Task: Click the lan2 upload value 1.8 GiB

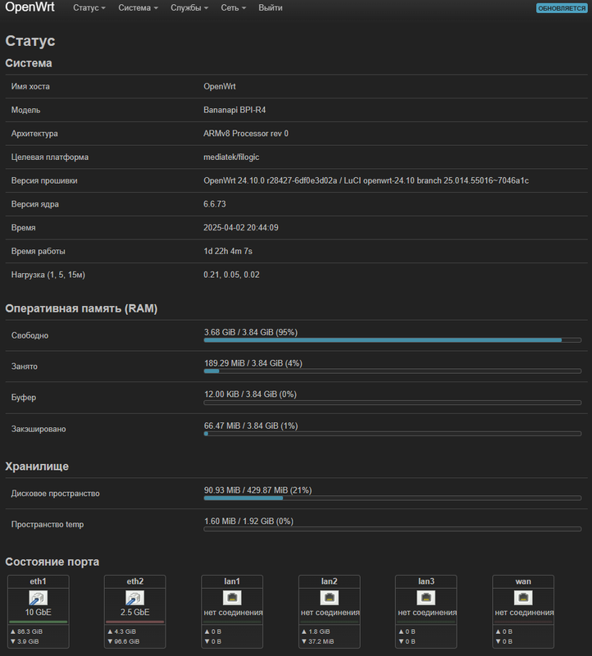Action: pyautogui.click(x=319, y=631)
